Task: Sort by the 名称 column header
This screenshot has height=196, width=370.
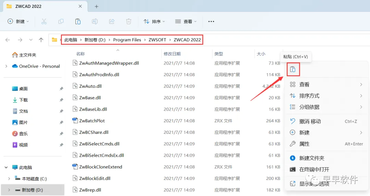Action: pyautogui.click(x=81, y=54)
